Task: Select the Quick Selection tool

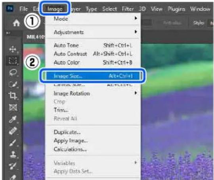Action: 13,84
